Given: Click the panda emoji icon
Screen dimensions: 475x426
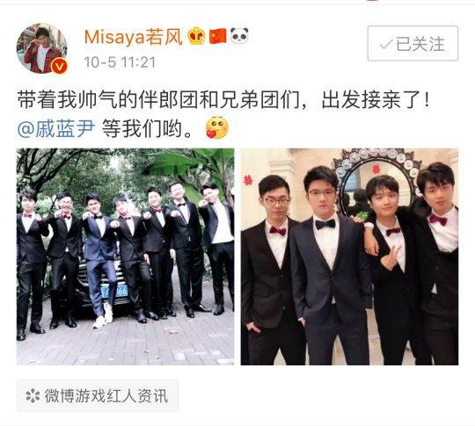Looking at the screenshot, I should click(x=239, y=36).
